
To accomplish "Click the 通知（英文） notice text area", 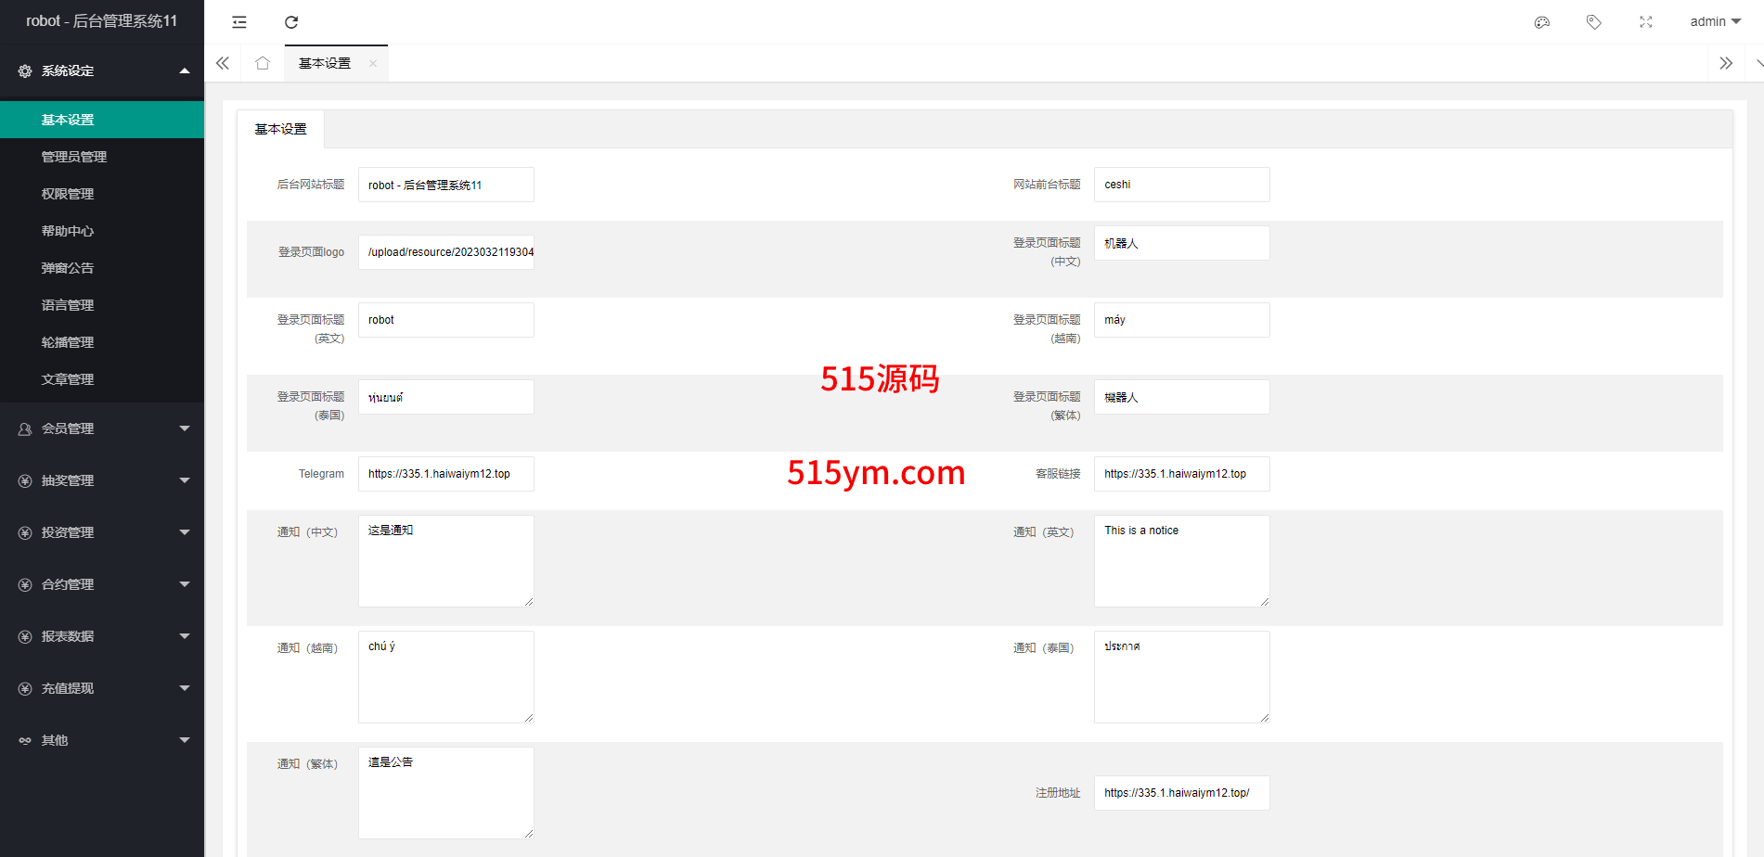I will (1181, 561).
